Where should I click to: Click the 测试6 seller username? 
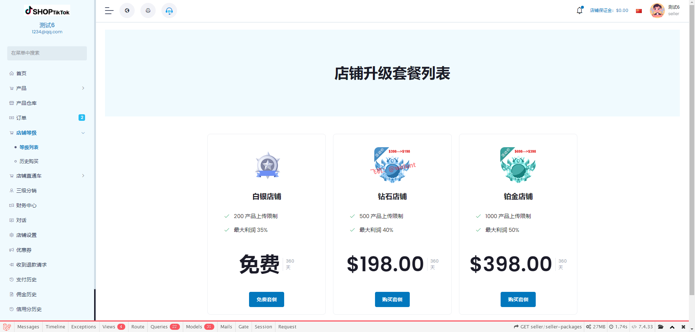(x=674, y=7)
